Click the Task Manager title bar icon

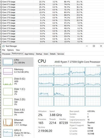(3, 46)
